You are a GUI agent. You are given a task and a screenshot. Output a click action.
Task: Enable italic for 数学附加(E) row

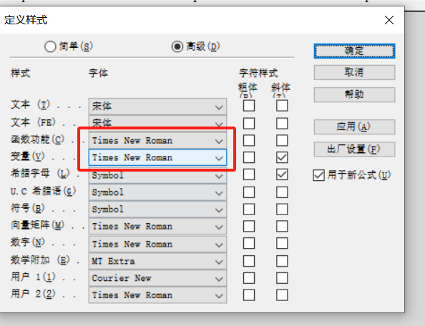coord(282,261)
